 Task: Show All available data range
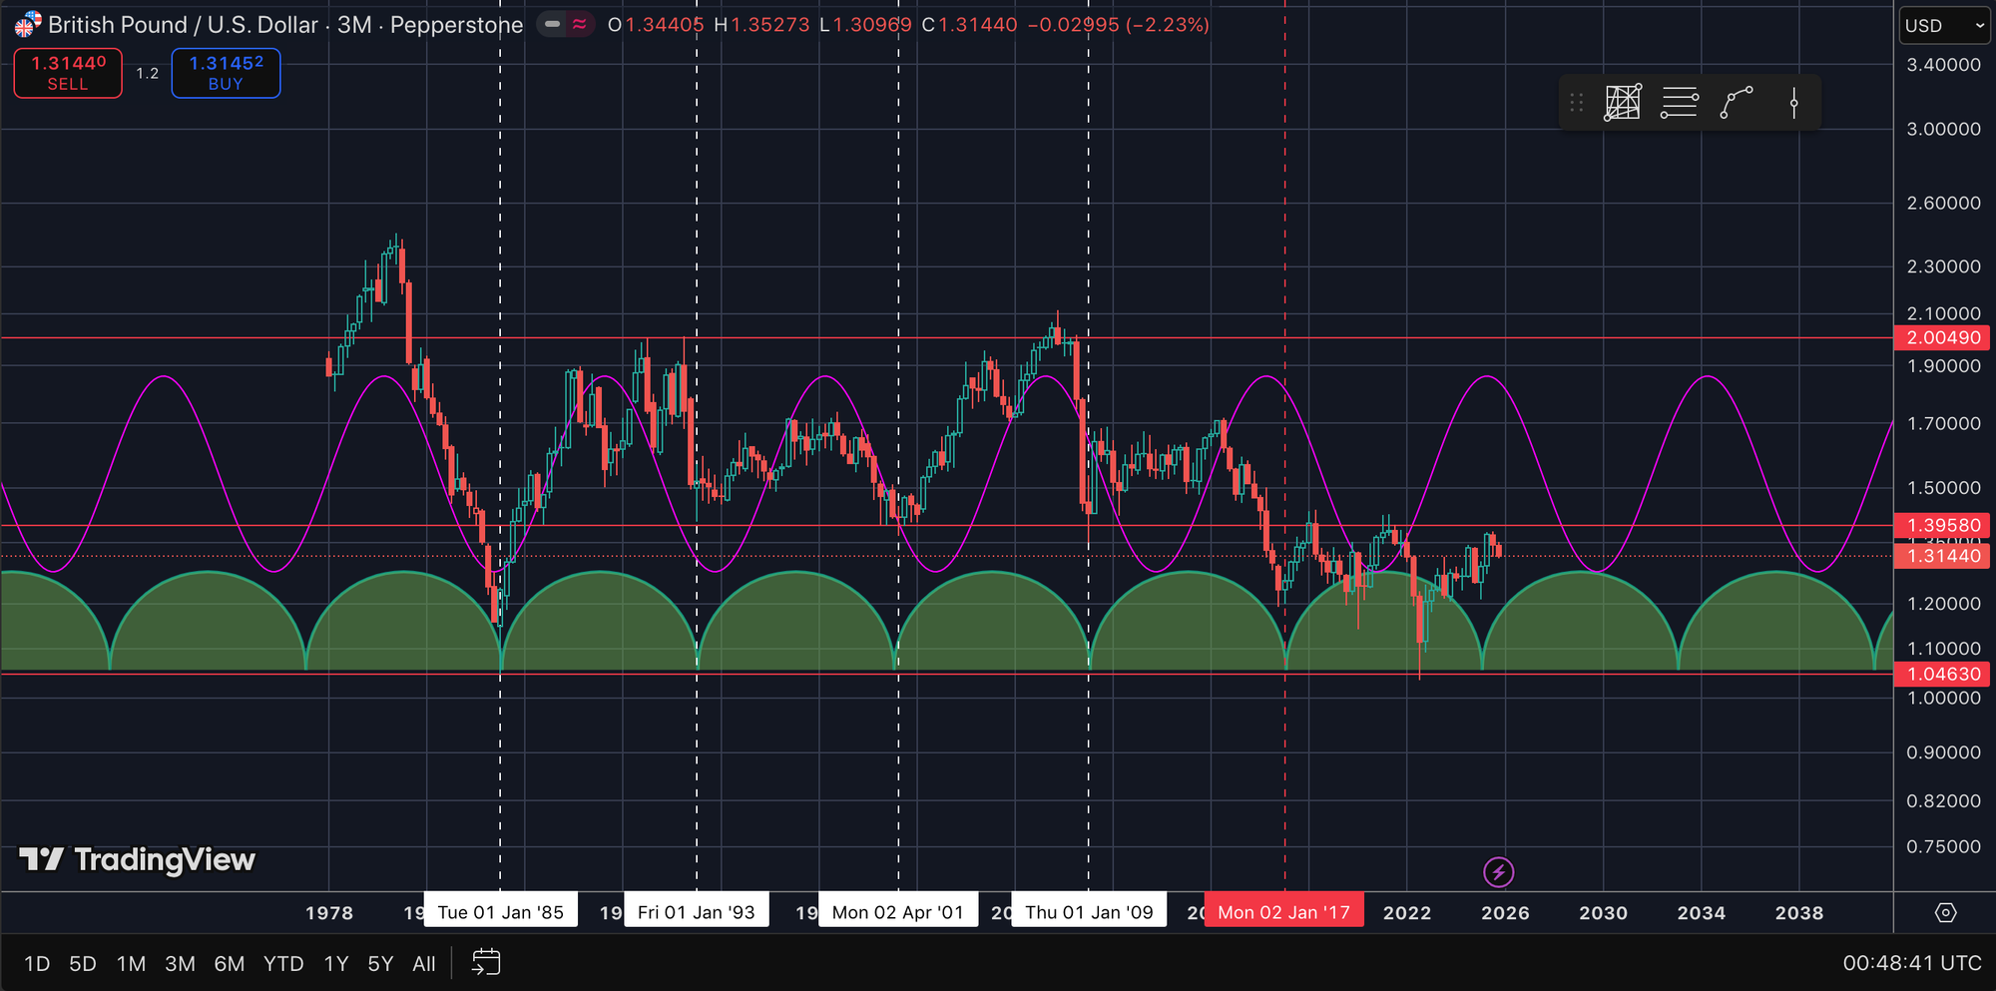pos(424,963)
